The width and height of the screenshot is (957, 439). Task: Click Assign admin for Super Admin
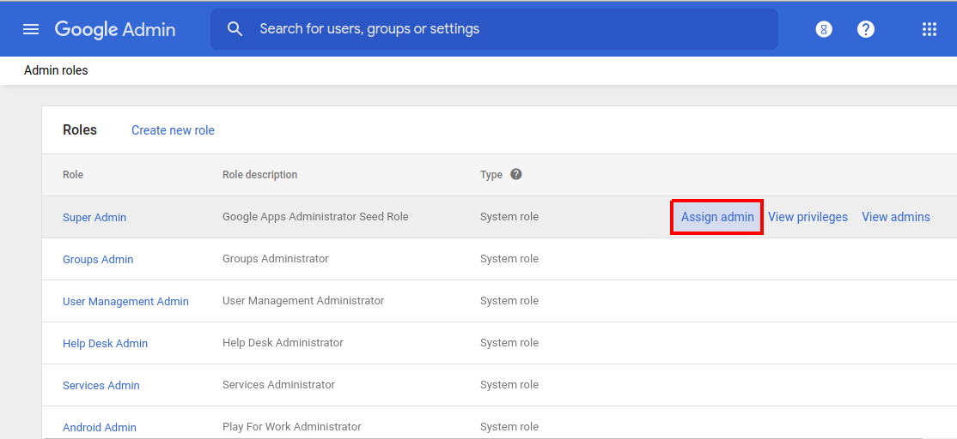717,217
